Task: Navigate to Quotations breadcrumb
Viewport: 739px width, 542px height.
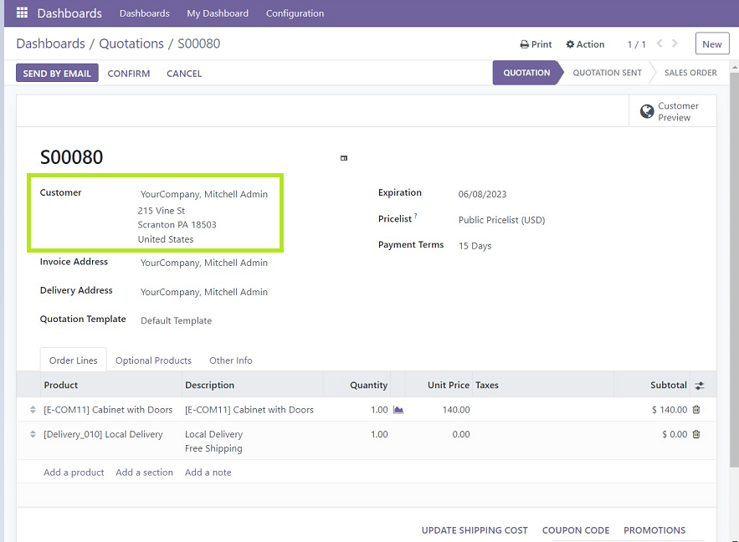Action: coord(131,43)
